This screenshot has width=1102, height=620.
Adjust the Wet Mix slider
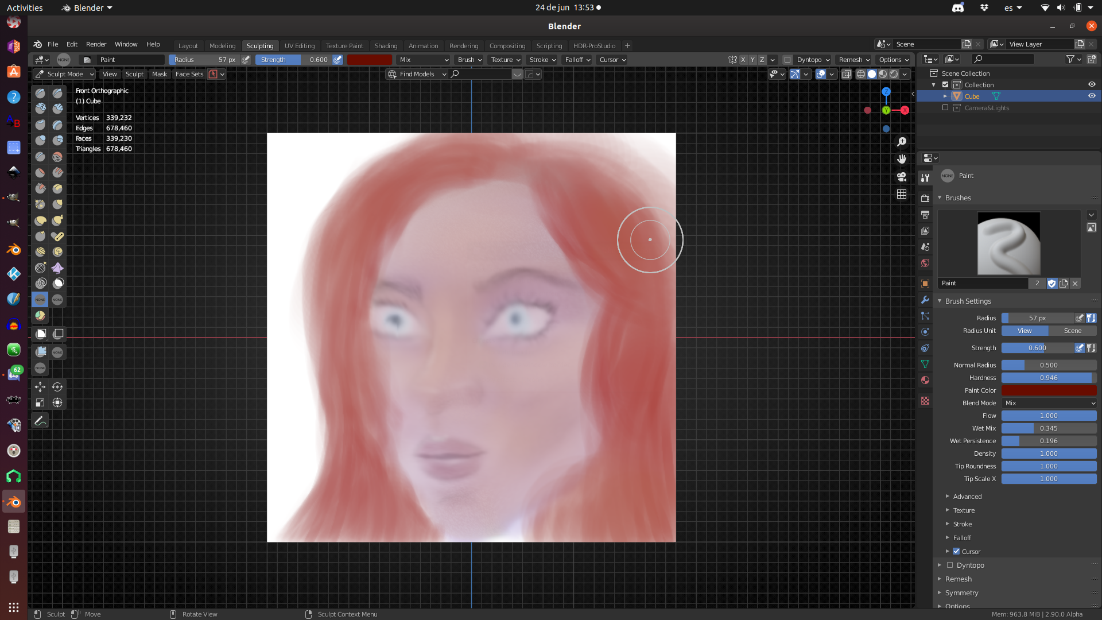pos(1049,428)
